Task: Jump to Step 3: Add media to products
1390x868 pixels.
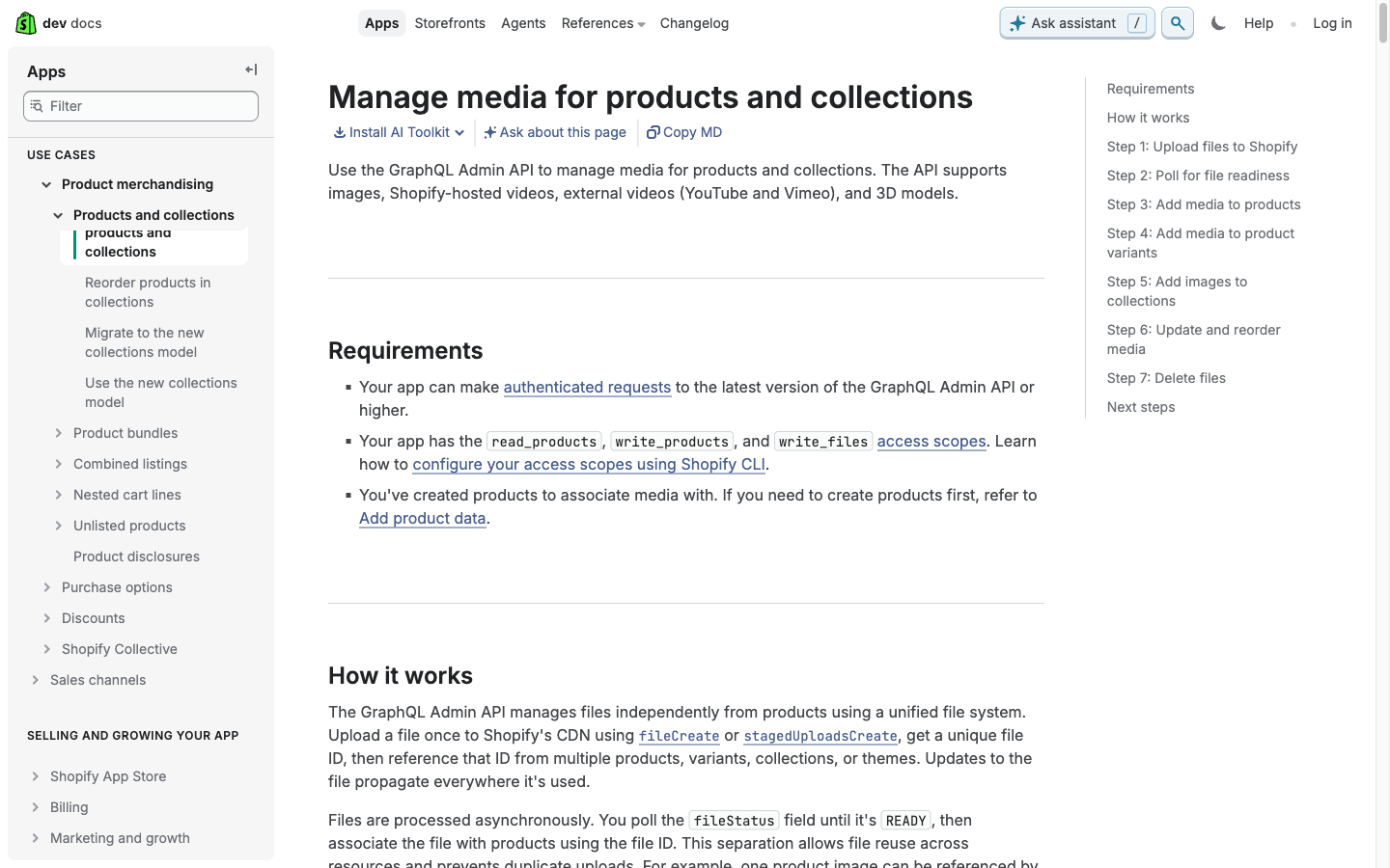Action: pos(1204,204)
